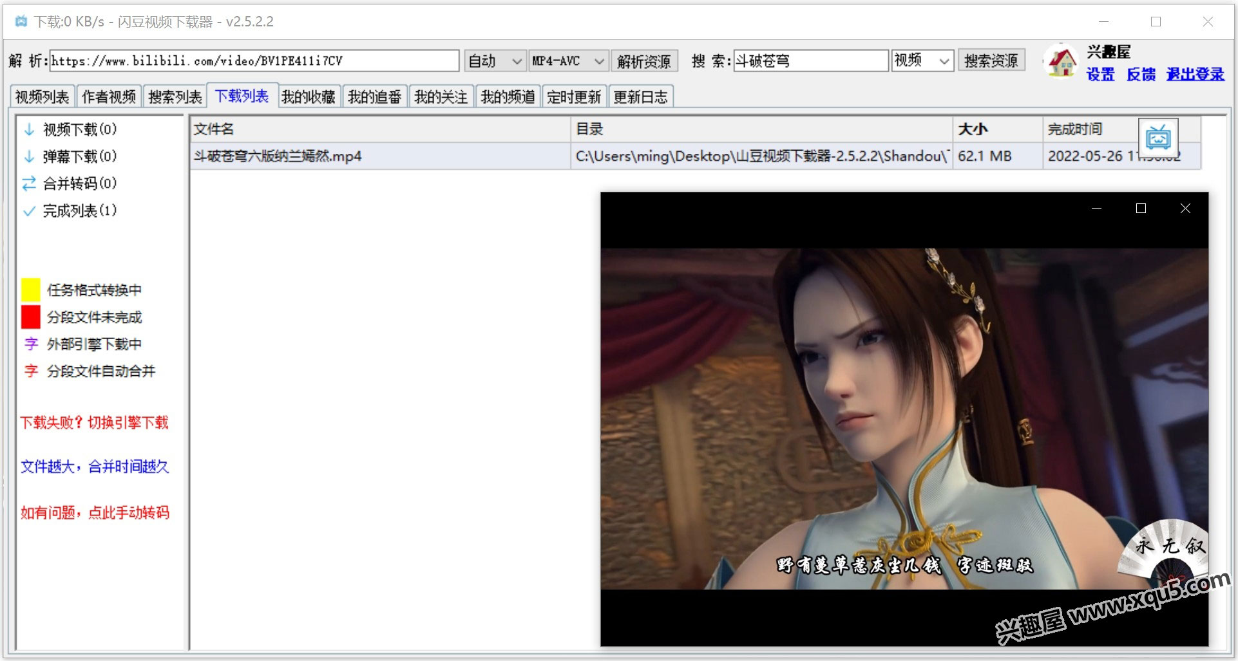Click the 分段文件自动合并 legend label

point(101,371)
